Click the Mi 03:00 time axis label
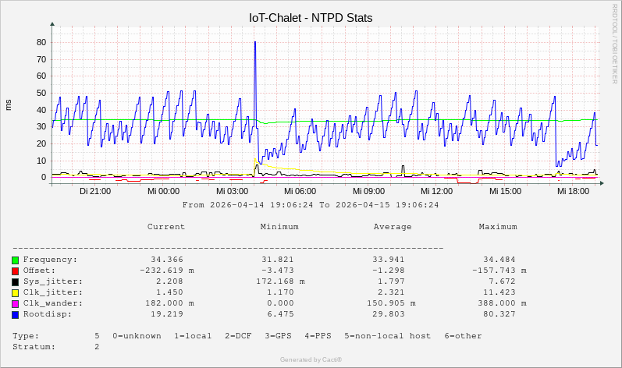Image resolution: width=622 pixels, height=368 pixels. point(233,191)
